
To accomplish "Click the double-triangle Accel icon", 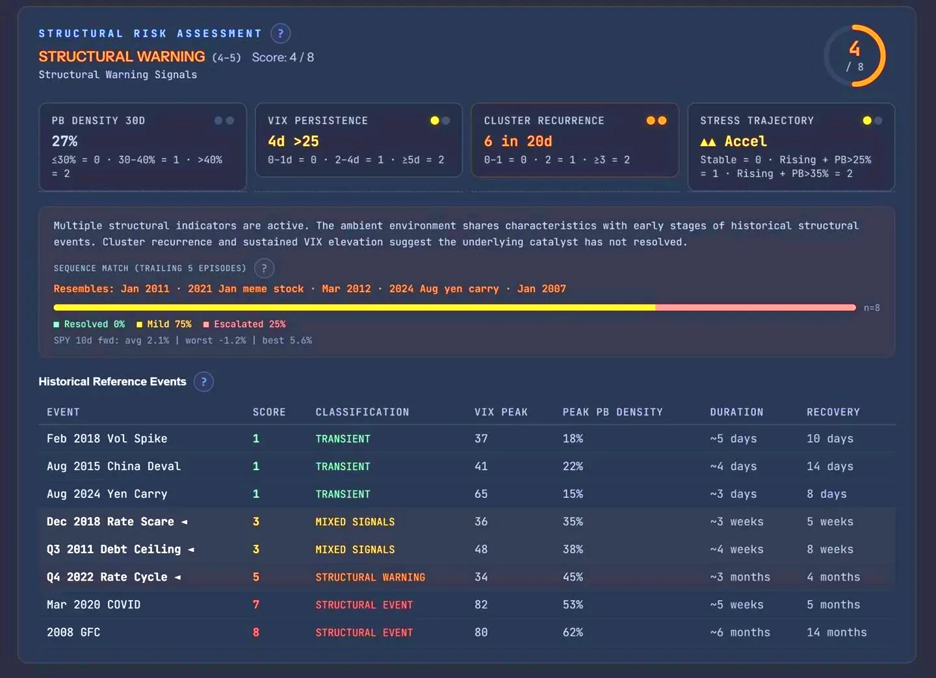I will tap(708, 142).
